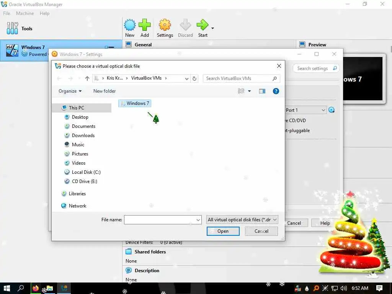This screenshot has width=392, height=294.
Task: Click the File name input field
Action: point(160,220)
